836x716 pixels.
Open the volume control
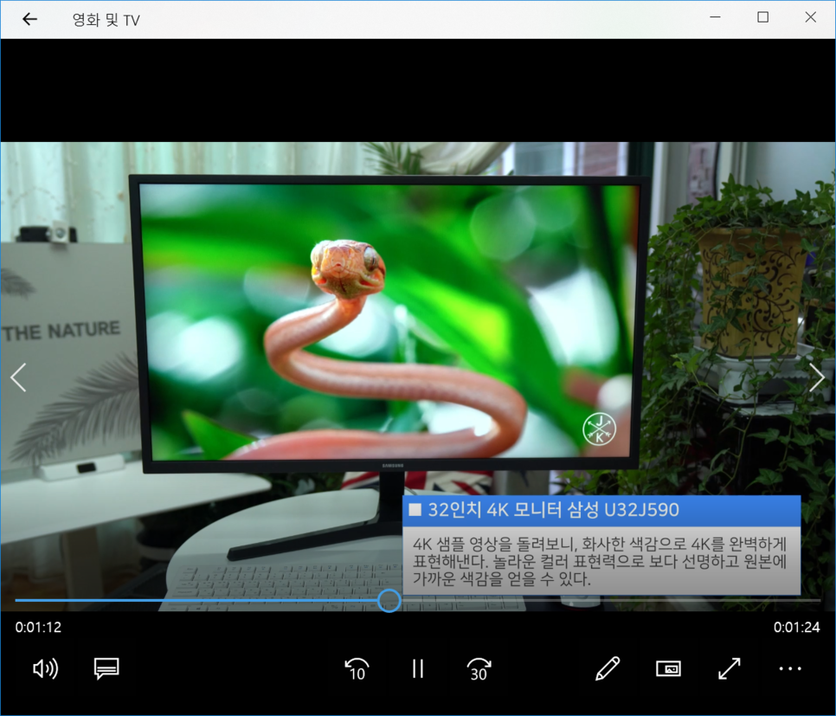(45, 668)
